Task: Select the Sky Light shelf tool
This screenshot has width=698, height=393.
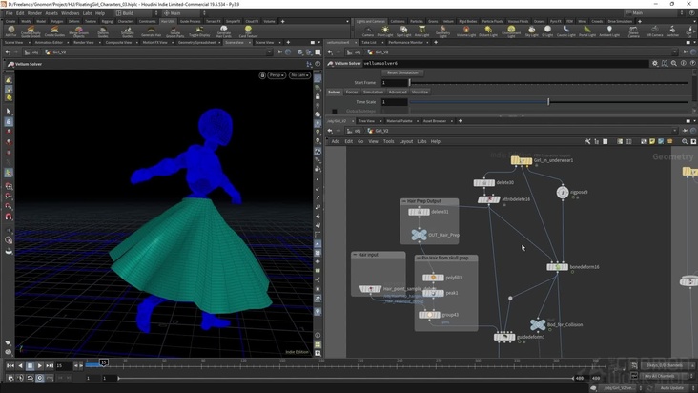Action: pos(531,31)
